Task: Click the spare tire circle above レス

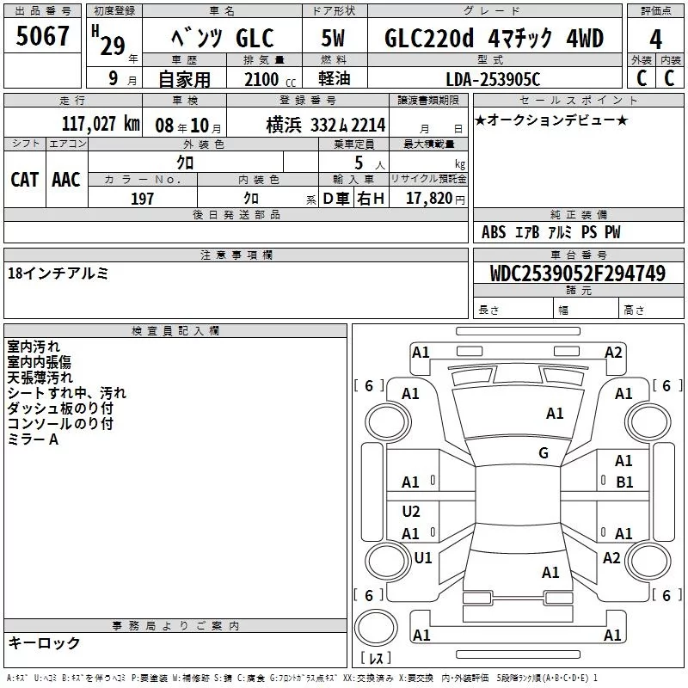Action: pyautogui.click(x=376, y=628)
